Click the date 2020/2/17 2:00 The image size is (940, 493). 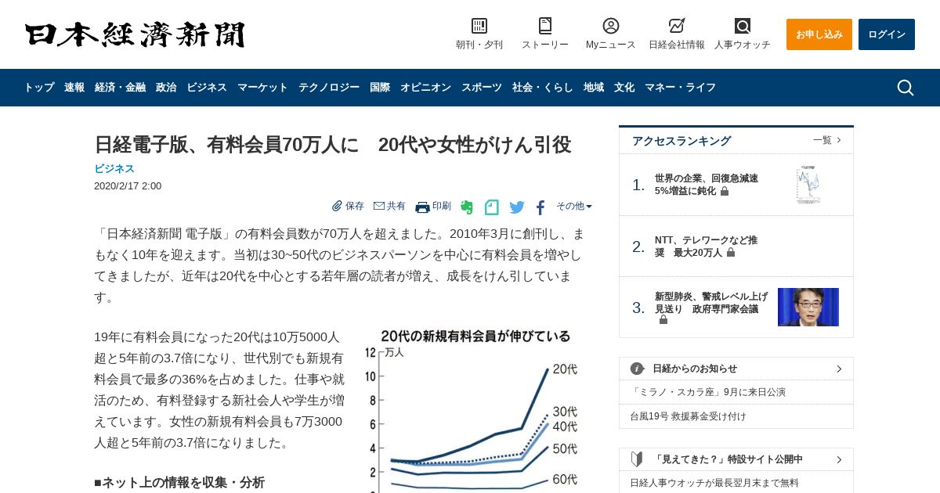(x=128, y=186)
